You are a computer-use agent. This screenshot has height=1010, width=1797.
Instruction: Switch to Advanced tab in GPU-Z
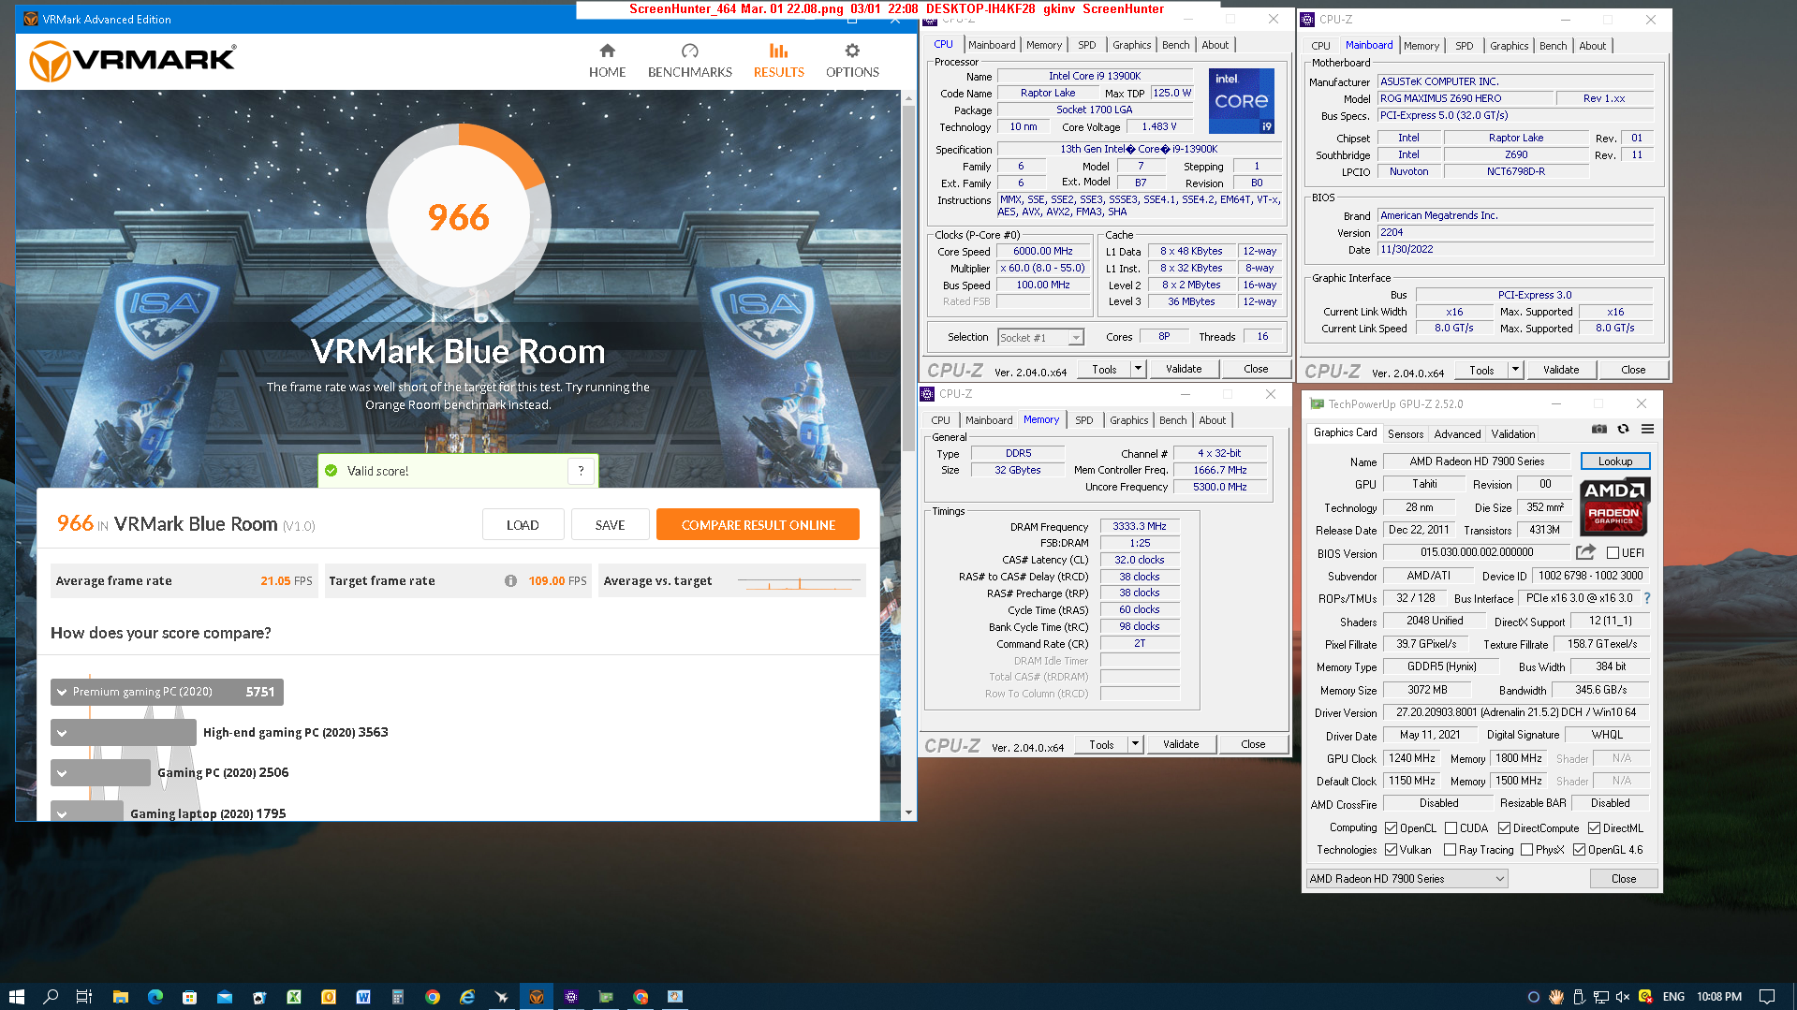(1457, 433)
